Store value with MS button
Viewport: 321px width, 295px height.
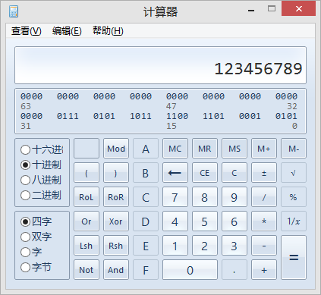tap(234, 149)
